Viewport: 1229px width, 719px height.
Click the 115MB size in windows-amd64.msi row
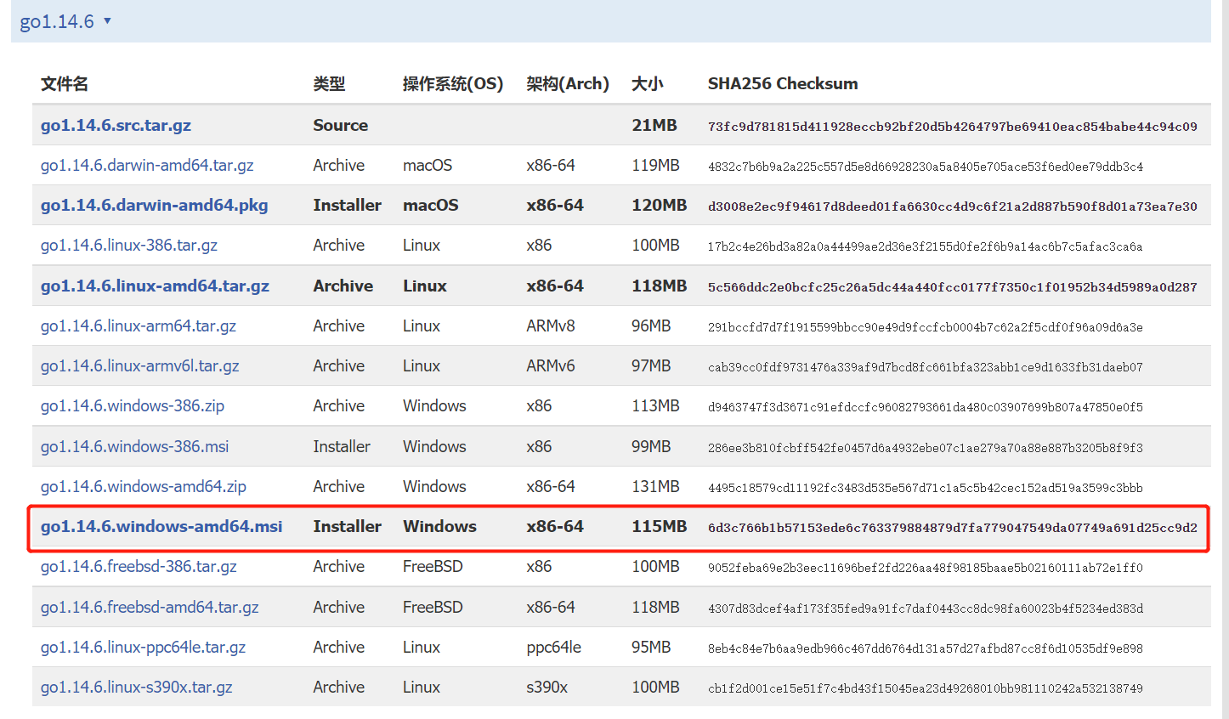pyautogui.click(x=659, y=526)
